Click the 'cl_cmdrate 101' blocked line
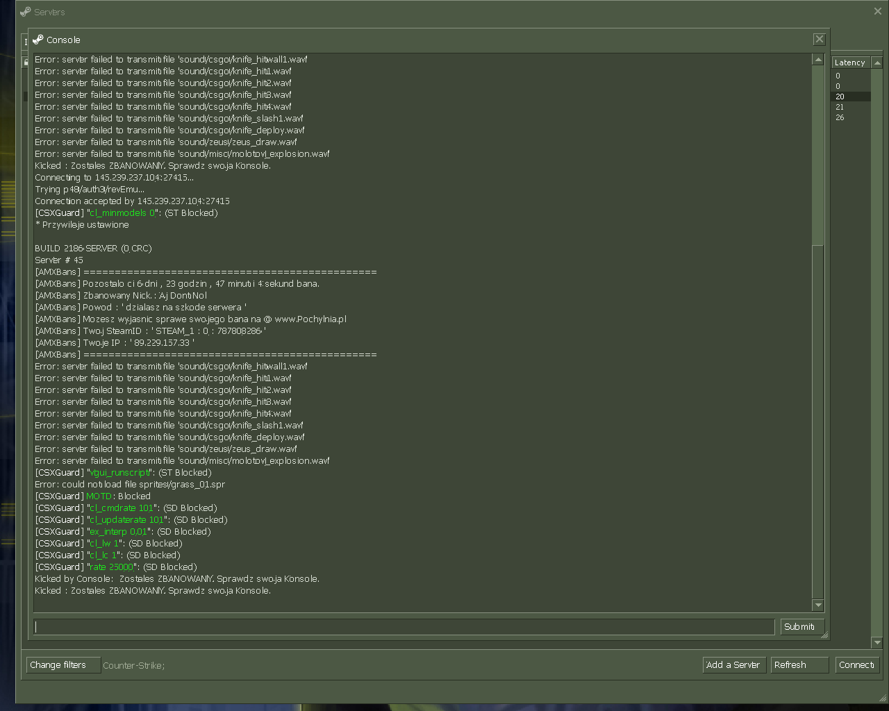Image resolution: width=889 pixels, height=711 pixels. pos(126,508)
